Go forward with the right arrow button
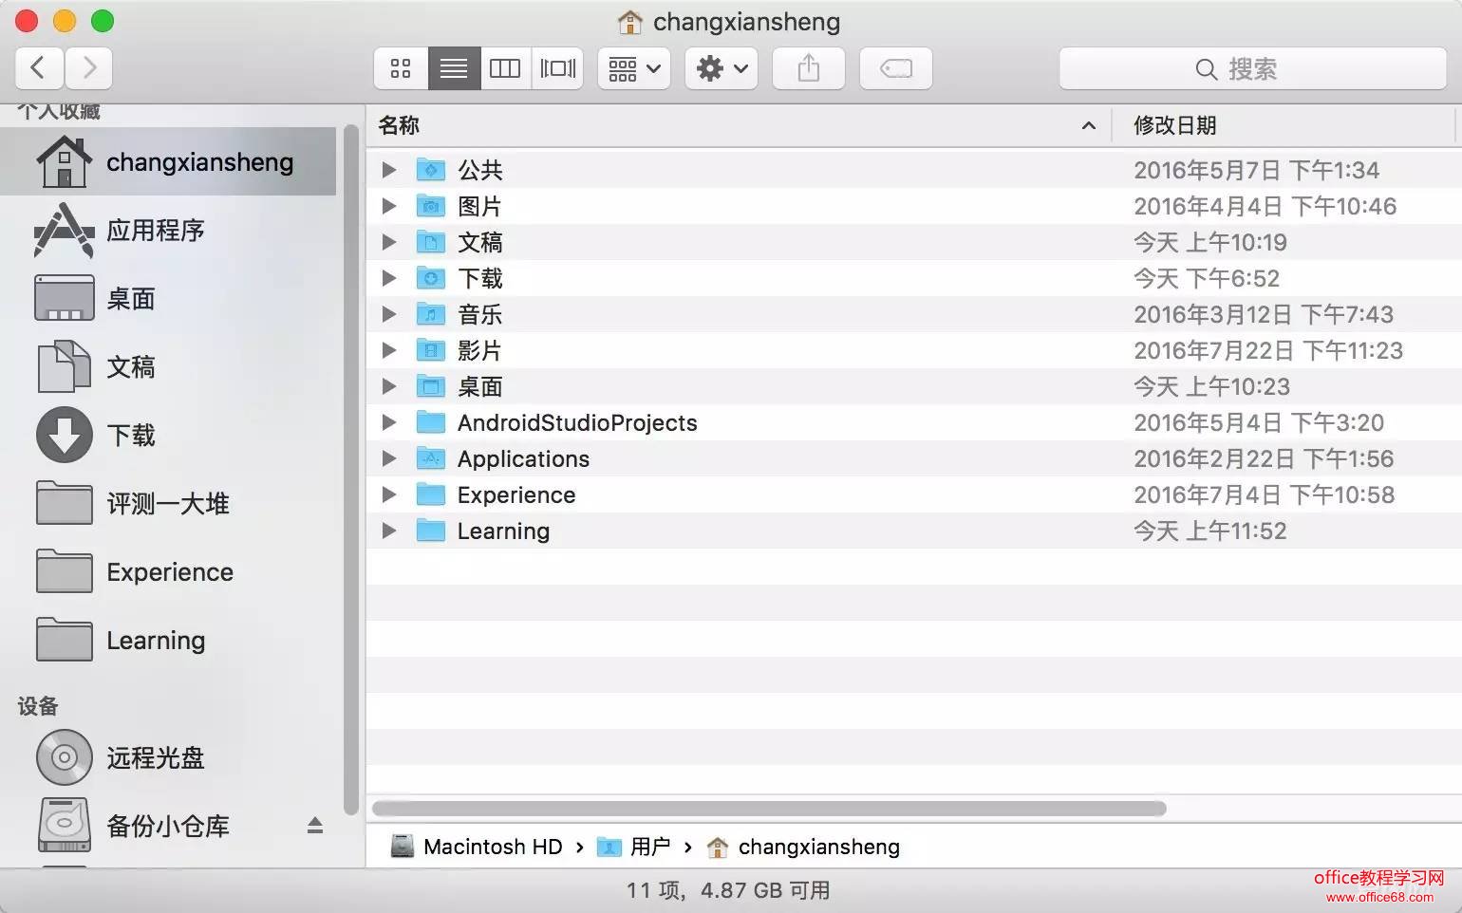The image size is (1462, 913). [x=89, y=68]
